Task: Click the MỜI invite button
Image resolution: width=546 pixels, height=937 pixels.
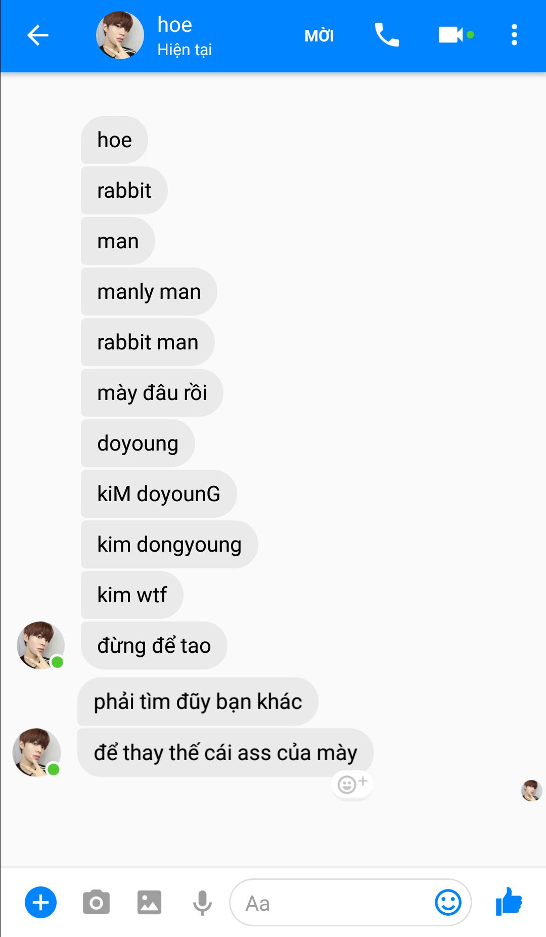Action: (x=319, y=36)
